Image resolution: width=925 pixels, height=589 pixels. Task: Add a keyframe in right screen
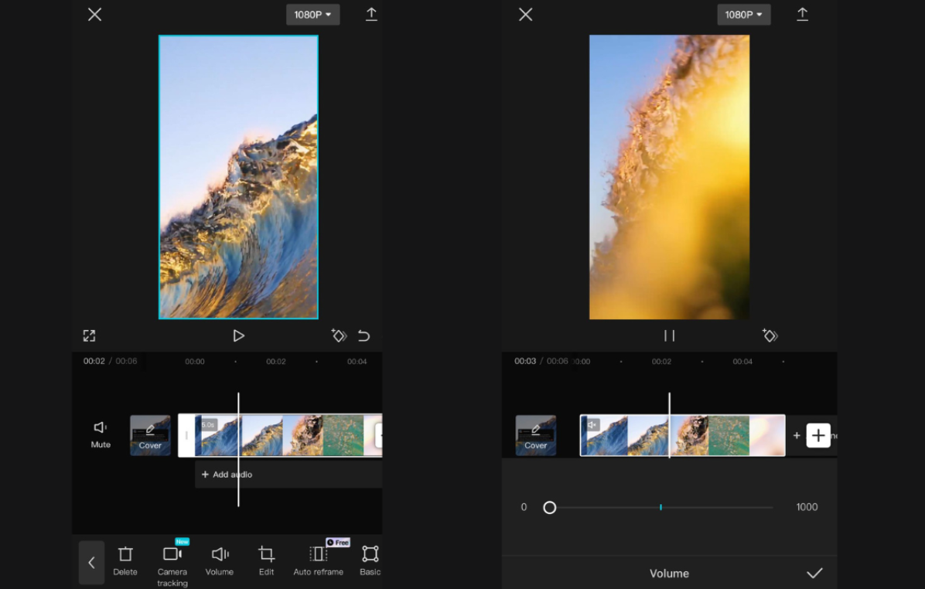(x=770, y=335)
